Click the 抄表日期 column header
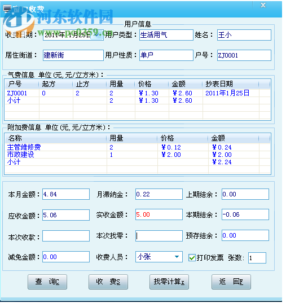 [231, 84]
